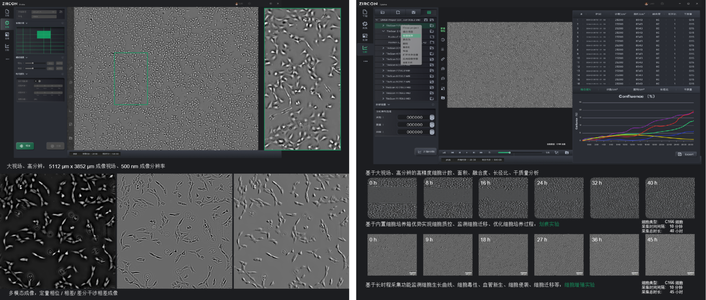Open the 工程 project section in left window sidebar

click(x=7, y=13)
